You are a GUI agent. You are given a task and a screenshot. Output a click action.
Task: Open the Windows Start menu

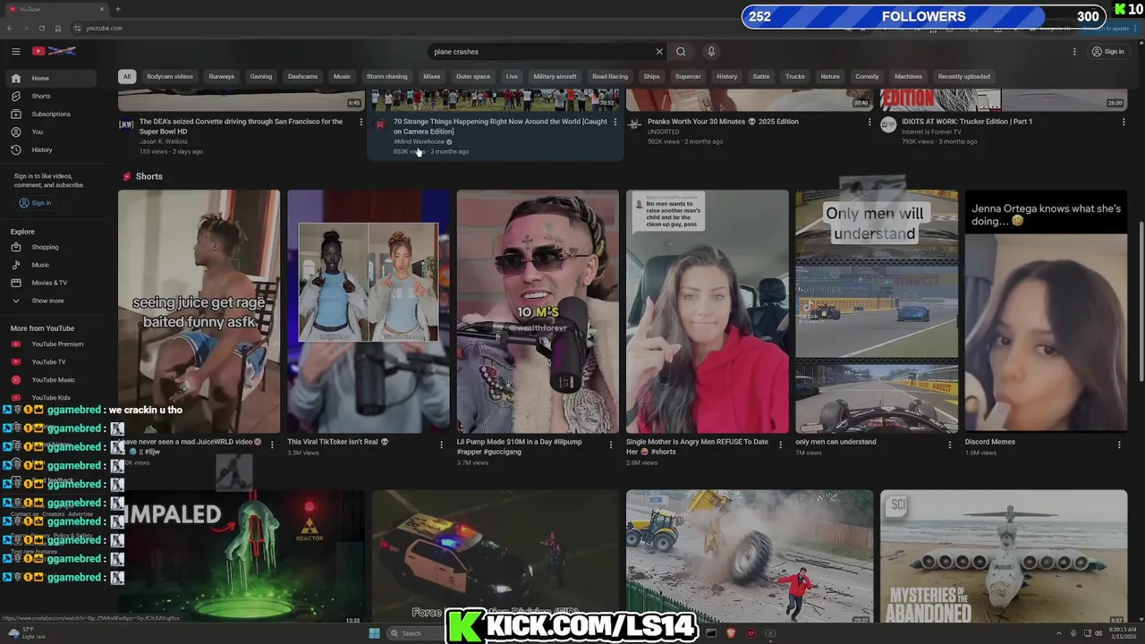(x=374, y=633)
